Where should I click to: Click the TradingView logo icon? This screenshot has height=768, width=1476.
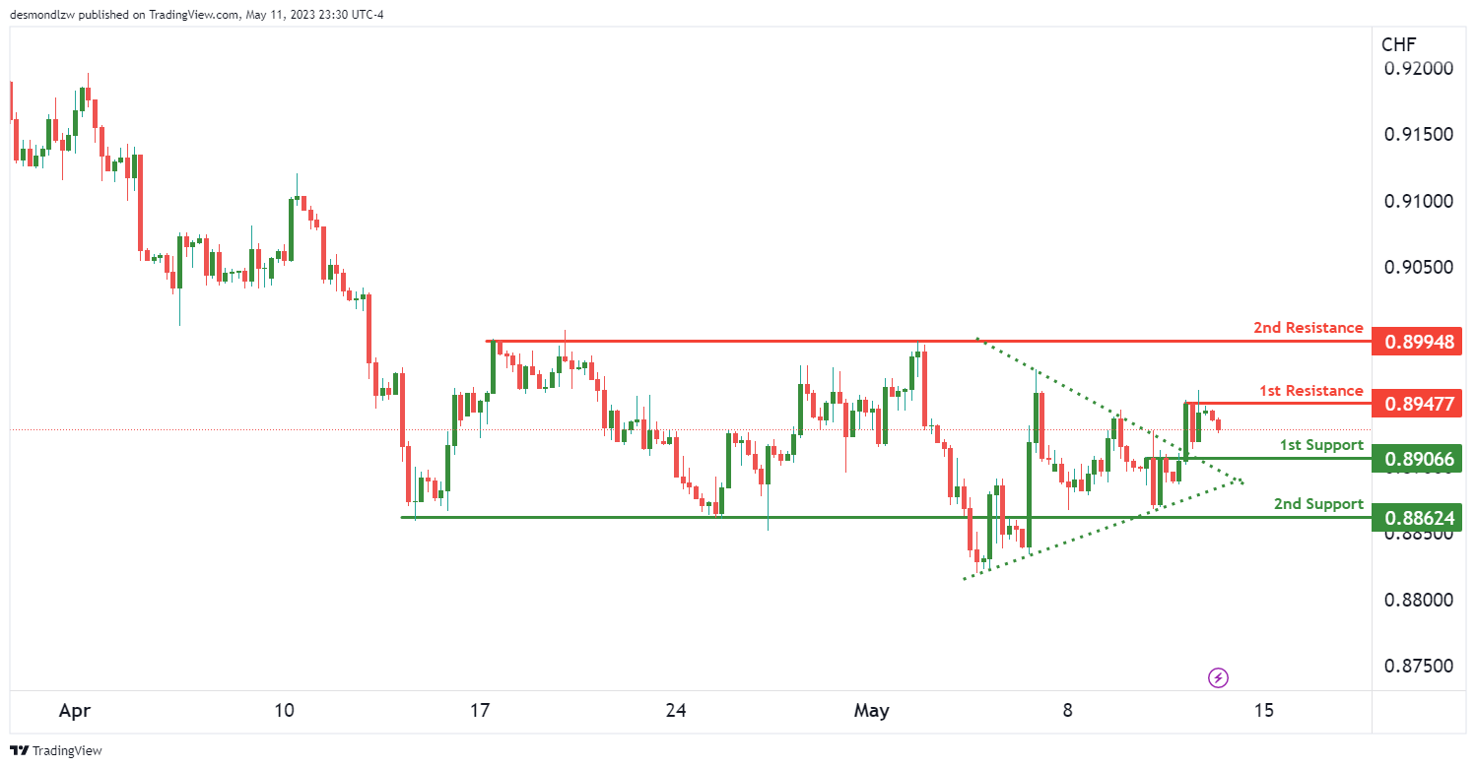click(20, 750)
